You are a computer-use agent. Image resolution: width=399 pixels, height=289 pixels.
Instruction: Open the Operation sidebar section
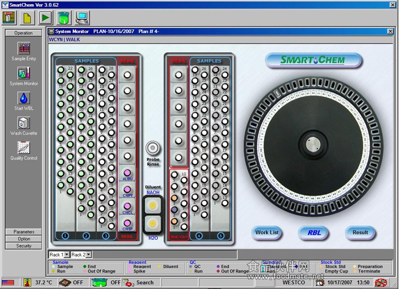(23, 33)
